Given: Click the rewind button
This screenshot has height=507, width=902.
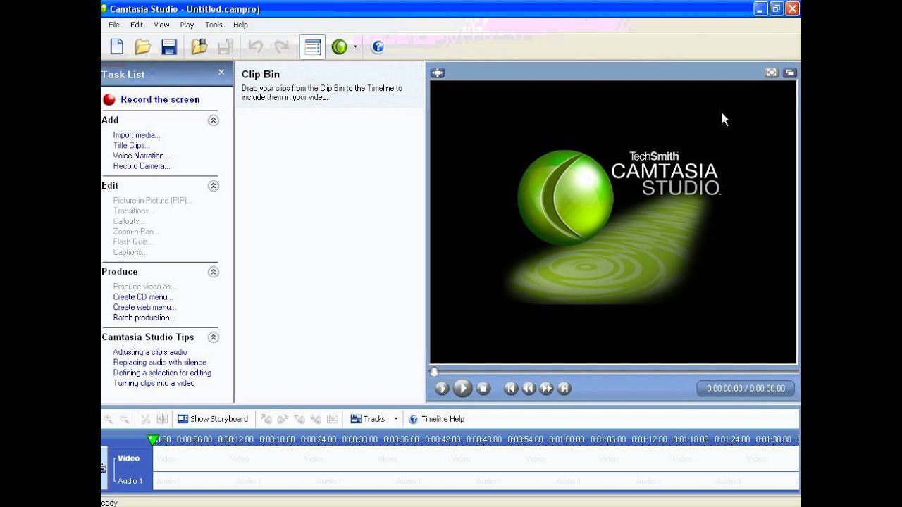Looking at the screenshot, I should point(529,388).
